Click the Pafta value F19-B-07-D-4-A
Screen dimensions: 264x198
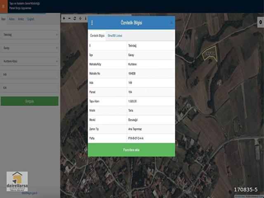136,139
